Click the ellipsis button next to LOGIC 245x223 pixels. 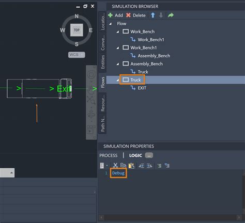[x=149, y=155]
